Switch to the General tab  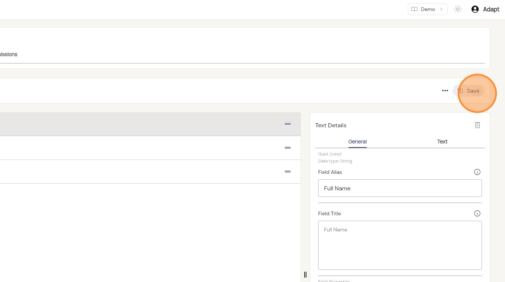(357, 142)
